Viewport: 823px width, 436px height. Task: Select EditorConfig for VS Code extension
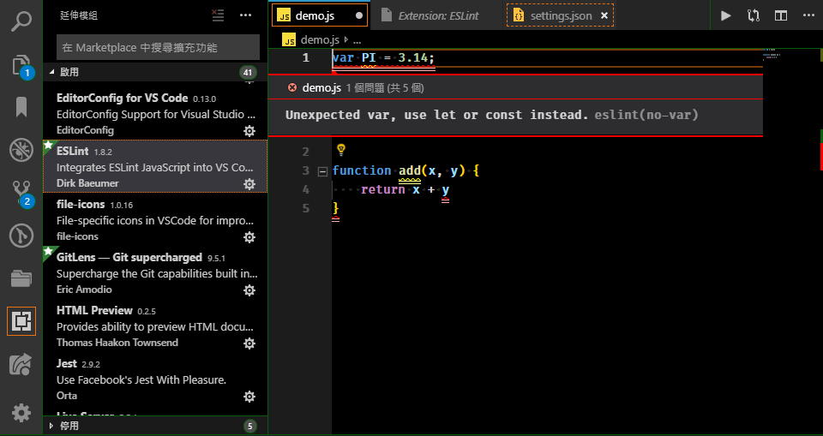[x=155, y=113]
